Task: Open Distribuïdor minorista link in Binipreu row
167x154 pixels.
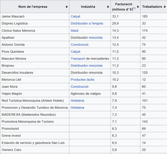Action: click(86, 66)
